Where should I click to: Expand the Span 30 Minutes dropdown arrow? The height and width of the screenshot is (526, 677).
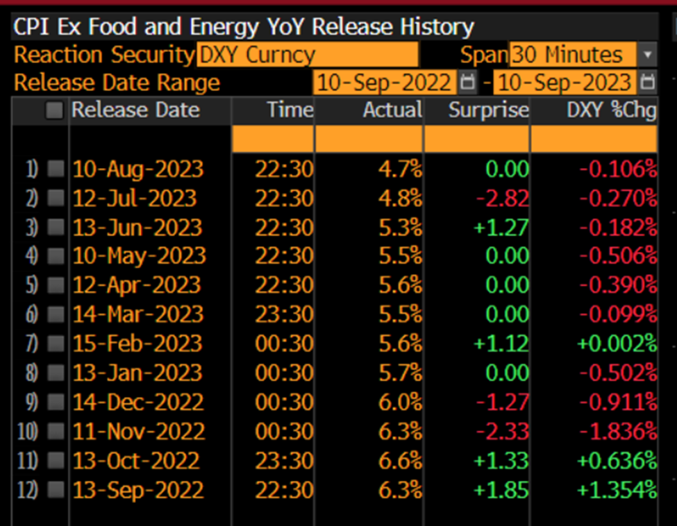[647, 55]
